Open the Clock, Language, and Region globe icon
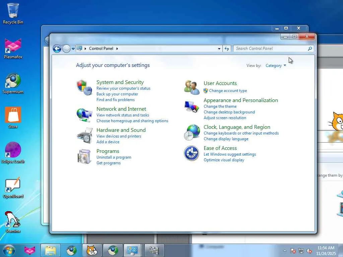 [192, 133]
